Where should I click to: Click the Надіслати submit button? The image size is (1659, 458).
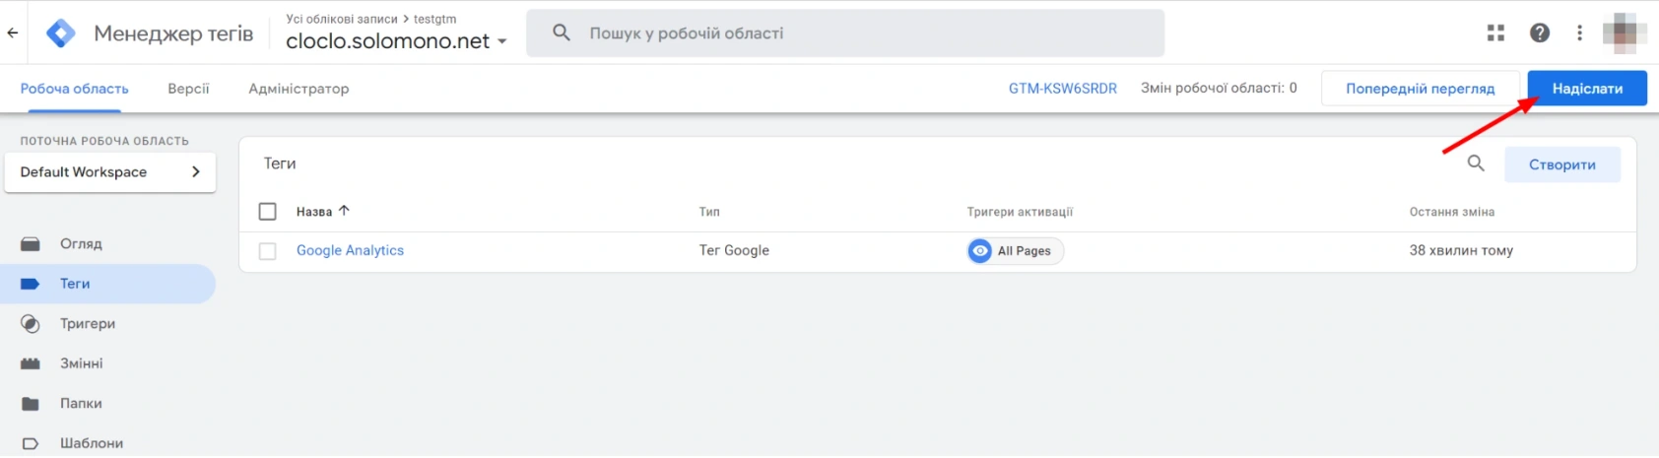pos(1586,89)
